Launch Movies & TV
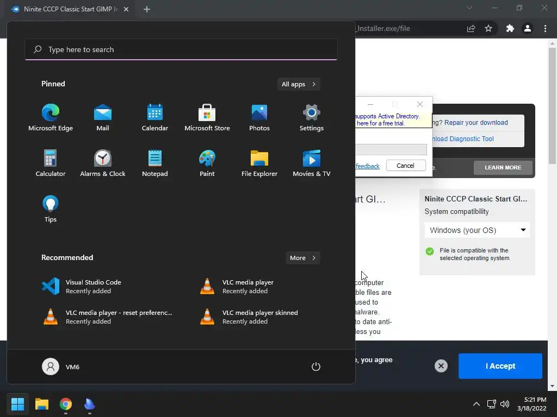The height and width of the screenshot is (417, 557). click(x=312, y=163)
